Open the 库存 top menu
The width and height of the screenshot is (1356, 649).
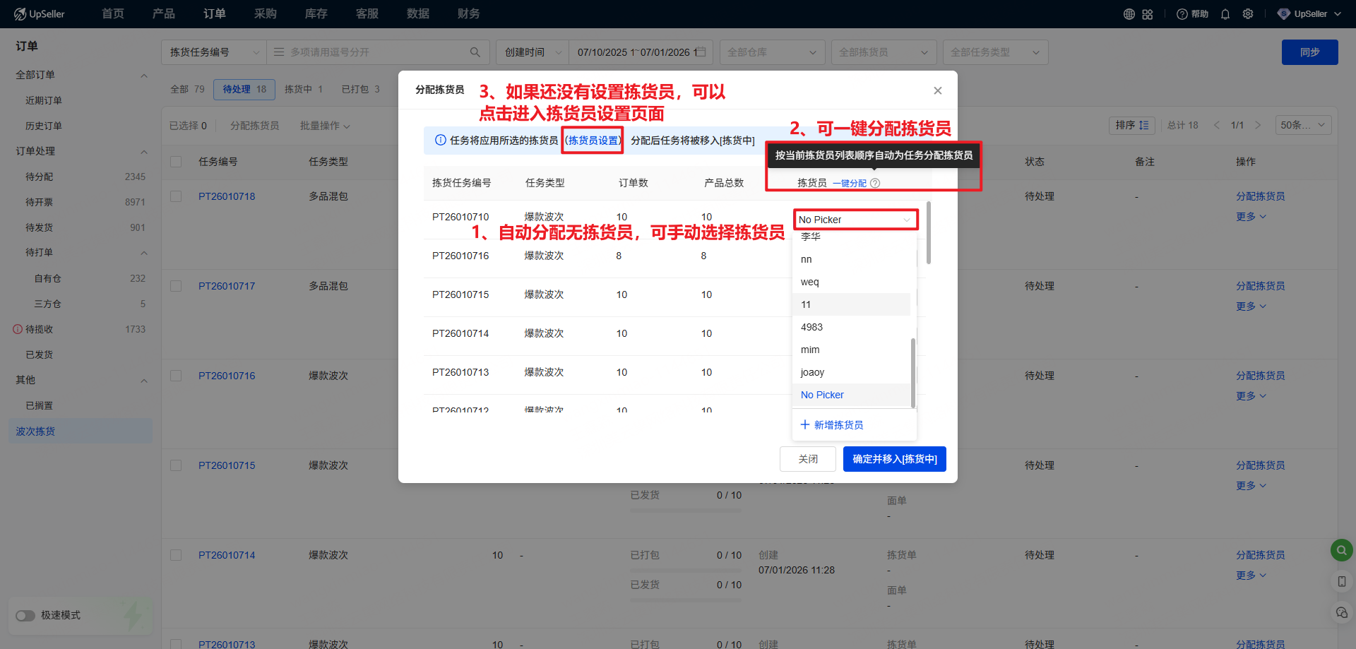pos(316,14)
